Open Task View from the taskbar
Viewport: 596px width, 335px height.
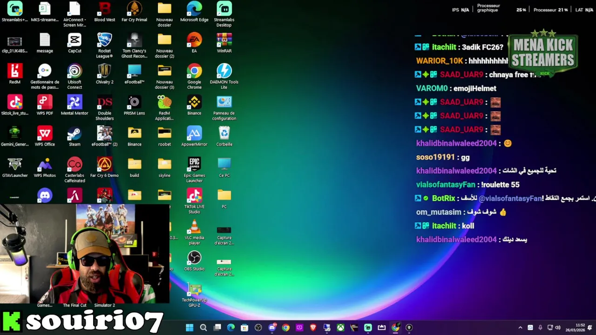[x=217, y=328]
